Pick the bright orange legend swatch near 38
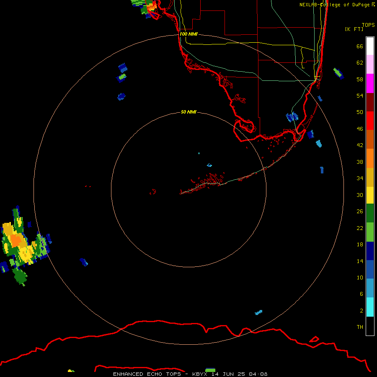Viewport: 377px width, 377px height. tap(370, 158)
